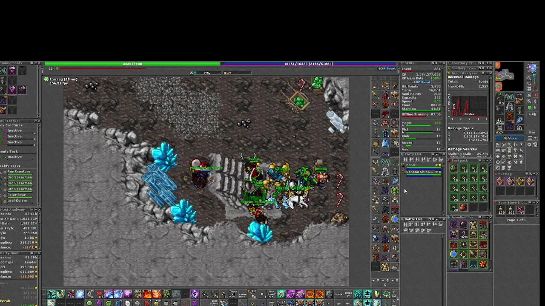This screenshot has width=545, height=306.
Task: Toggle the expert mode E button
Action: (535, 108)
